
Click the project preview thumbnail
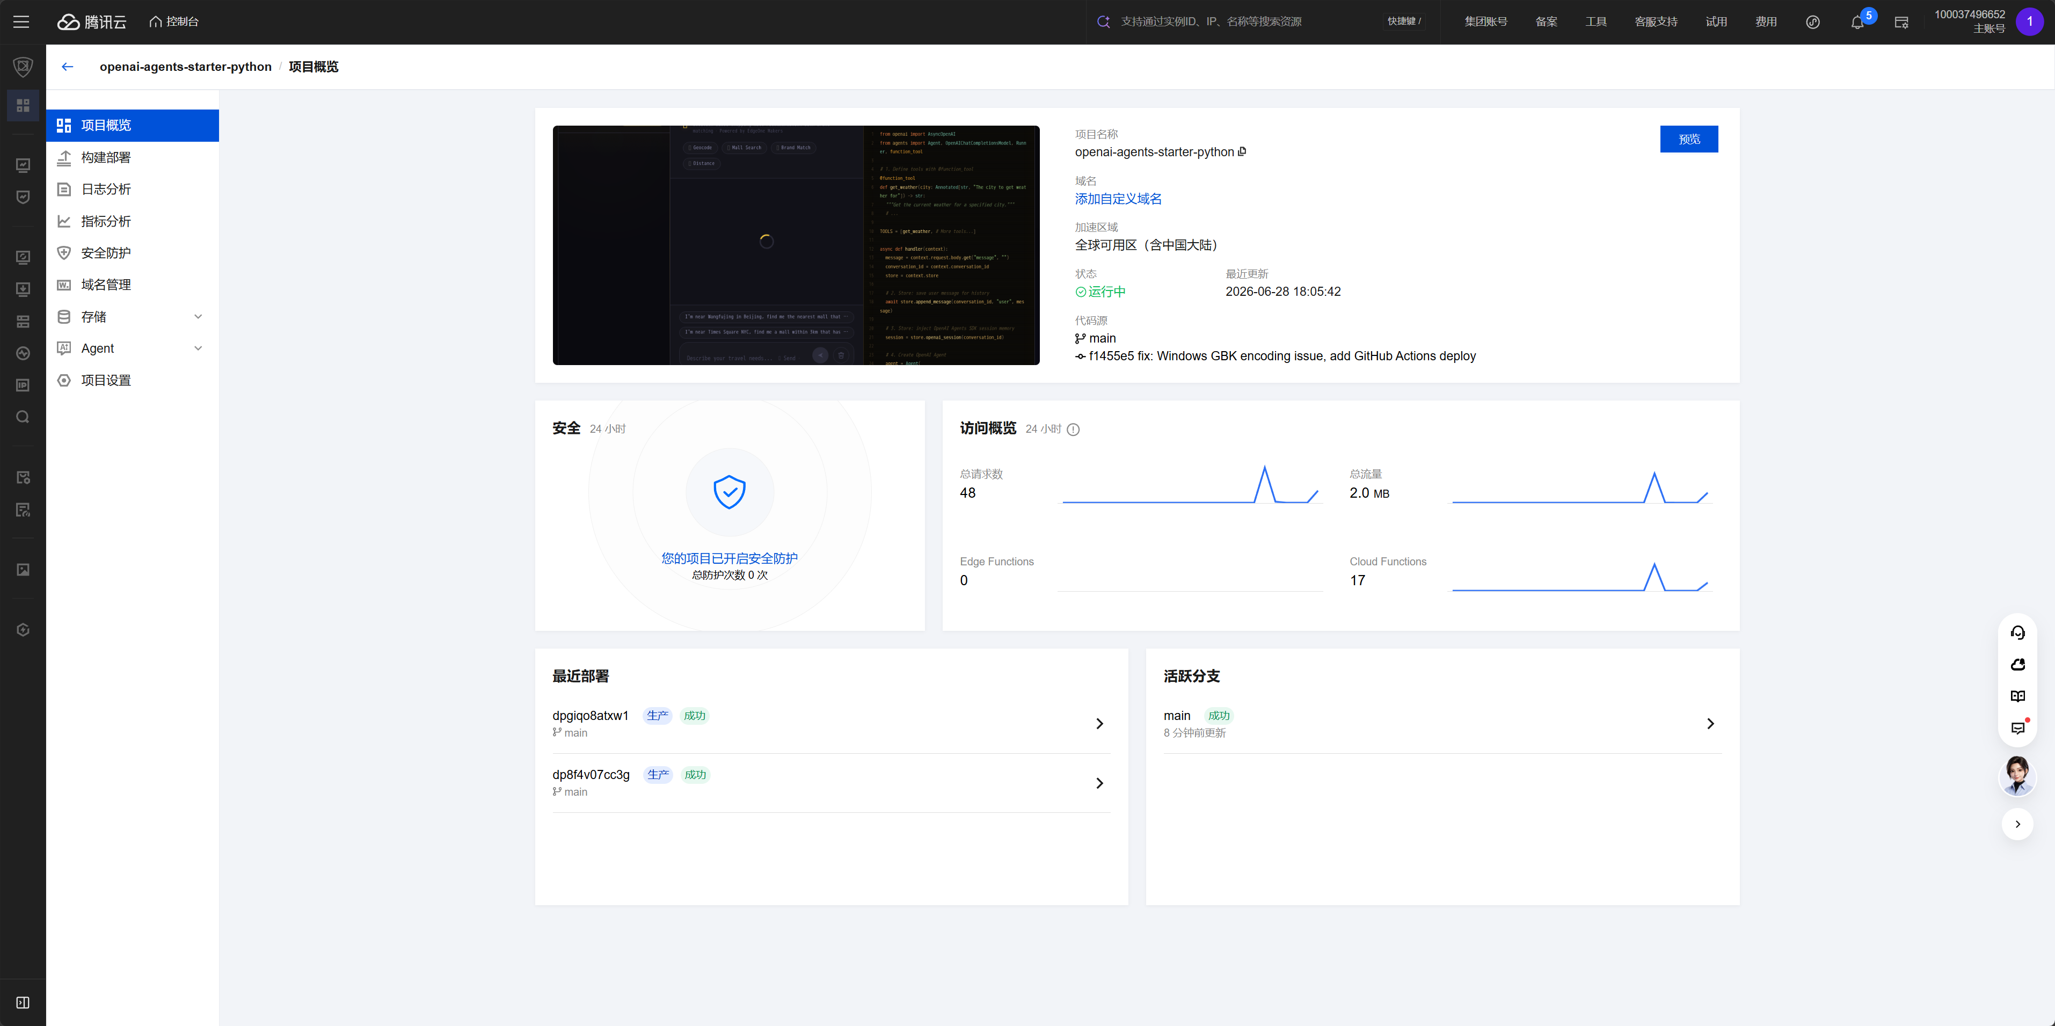796,245
